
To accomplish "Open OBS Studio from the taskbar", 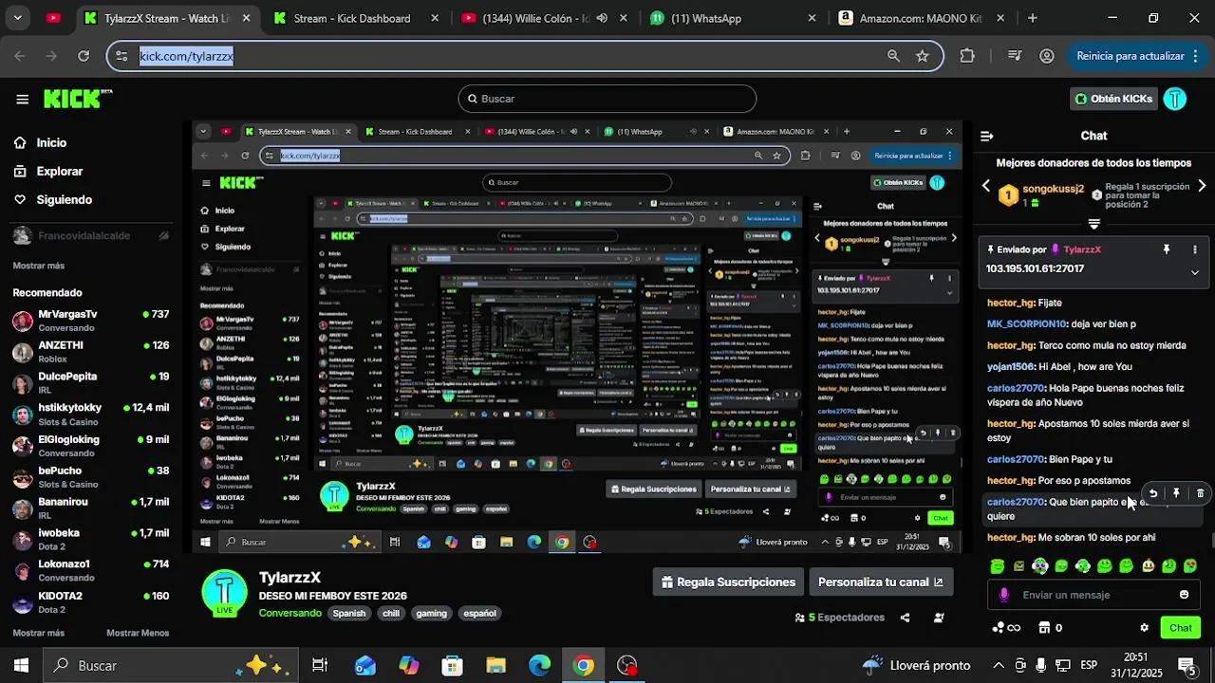I will point(627,666).
